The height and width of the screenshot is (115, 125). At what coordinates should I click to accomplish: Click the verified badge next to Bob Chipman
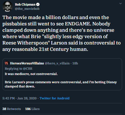coord(38,5)
